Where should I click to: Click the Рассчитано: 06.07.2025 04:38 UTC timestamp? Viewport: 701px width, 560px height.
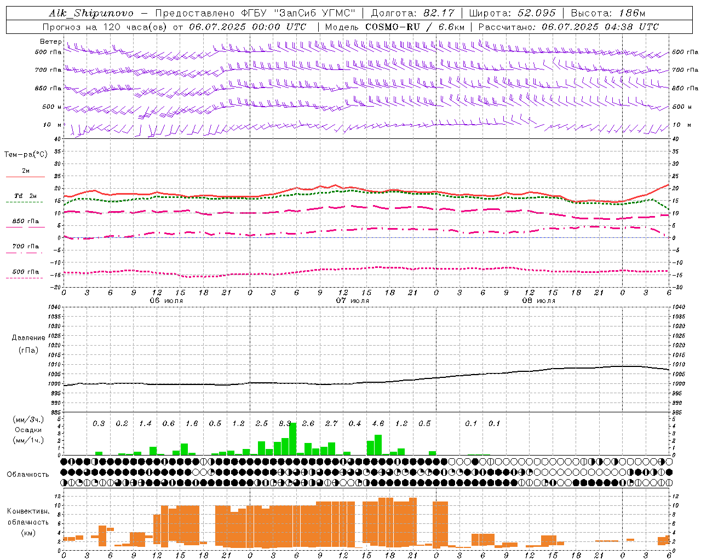(x=568, y=27)
